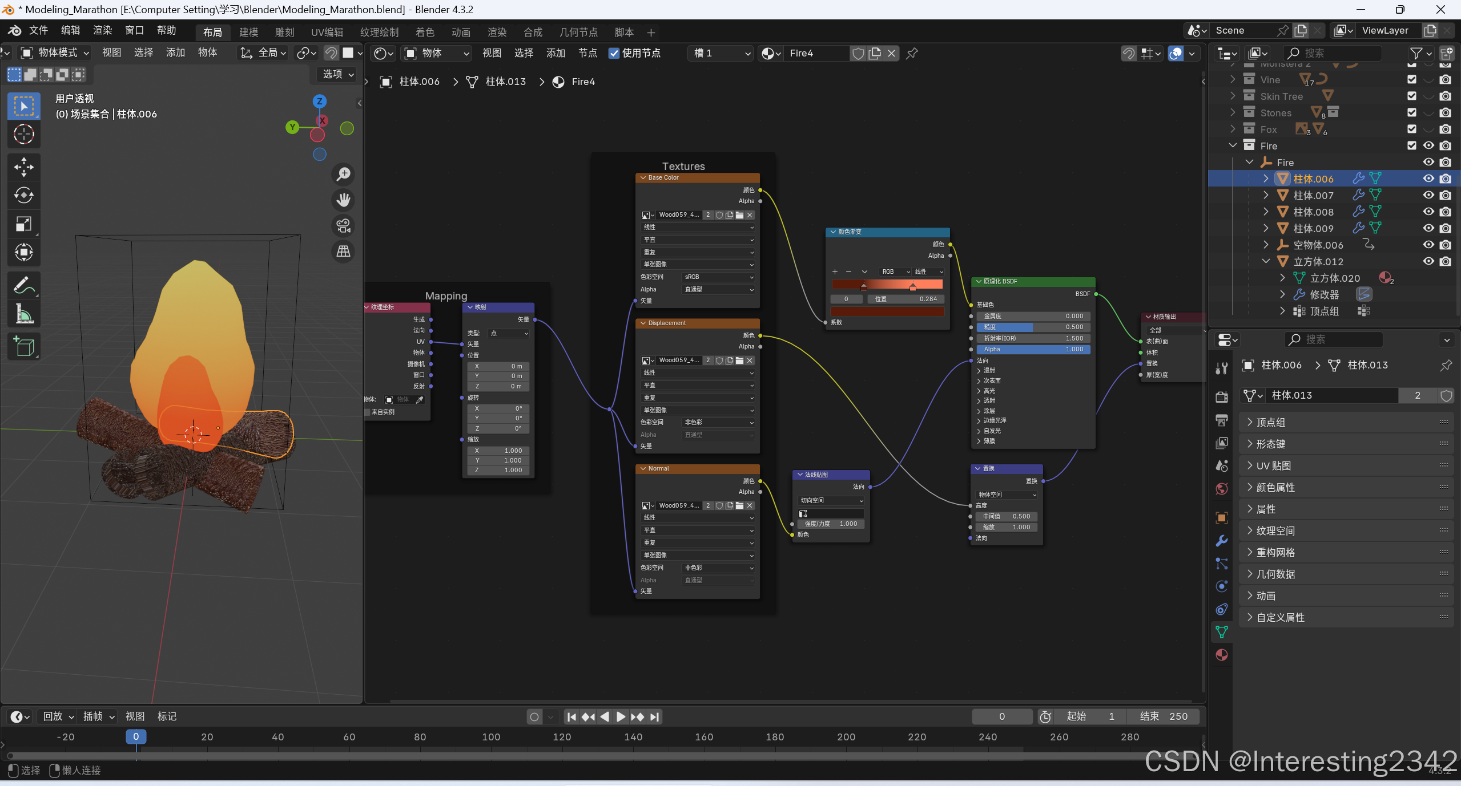Collapse the Fire collection in outliner
Image resolution: width=1461 pixels, height=786 pixels.
(x=1233, y=146)
